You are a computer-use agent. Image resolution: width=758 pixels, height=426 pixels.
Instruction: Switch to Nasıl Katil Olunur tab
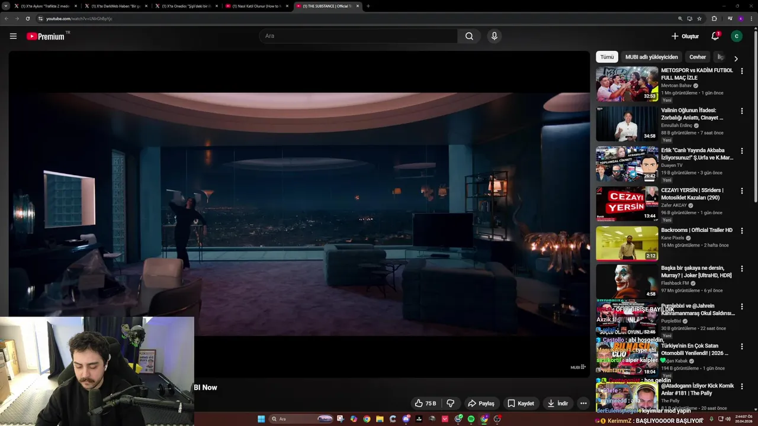(x=257, y=6)
